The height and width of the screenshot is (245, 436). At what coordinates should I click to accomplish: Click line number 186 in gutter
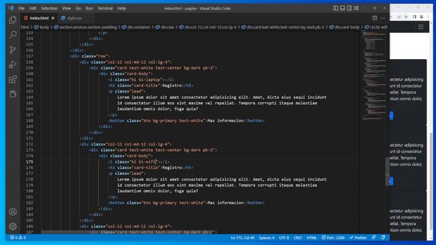29,226
